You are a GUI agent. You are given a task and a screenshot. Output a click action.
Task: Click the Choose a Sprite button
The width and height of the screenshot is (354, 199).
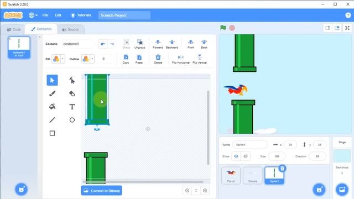pyautogui.click(x=319, y=189)
